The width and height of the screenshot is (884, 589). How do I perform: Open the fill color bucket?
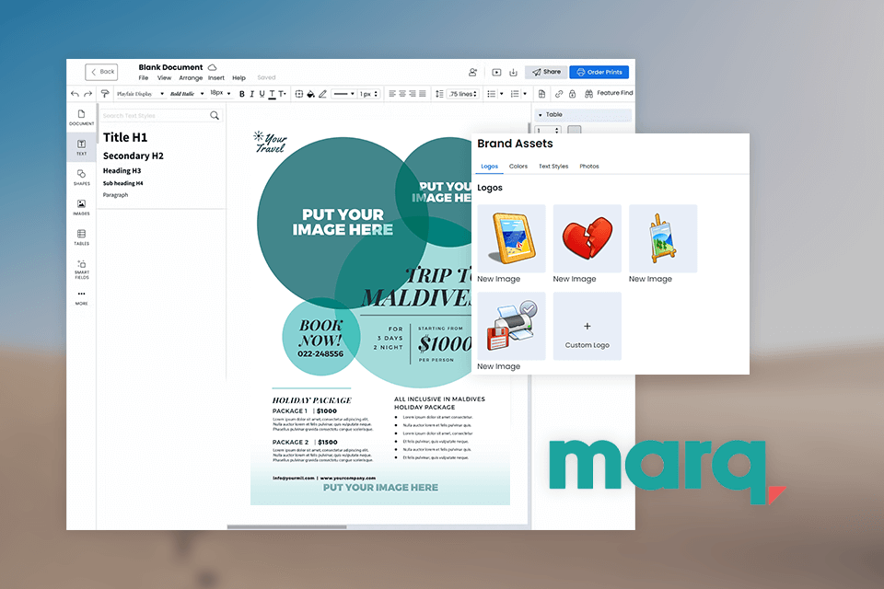click(x=310, y=94)
